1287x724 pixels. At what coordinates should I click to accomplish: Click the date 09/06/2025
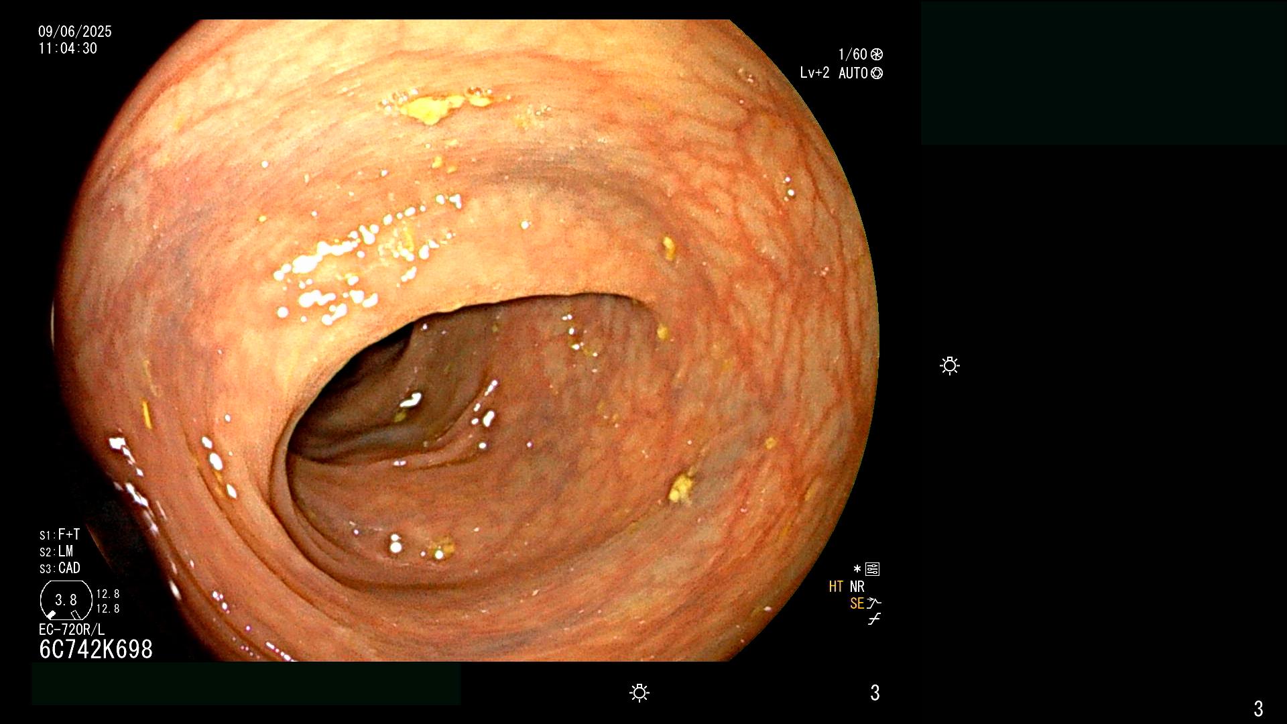point(75,32)
